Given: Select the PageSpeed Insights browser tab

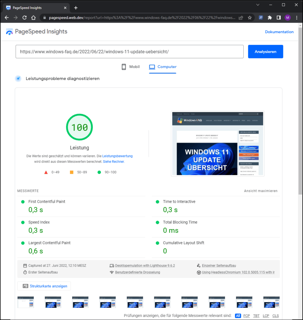Looking at the screenshot, I should click(x=36, y=8).
